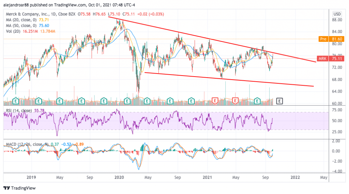Click the red MRK 75.11 price label

click(330, 59)
